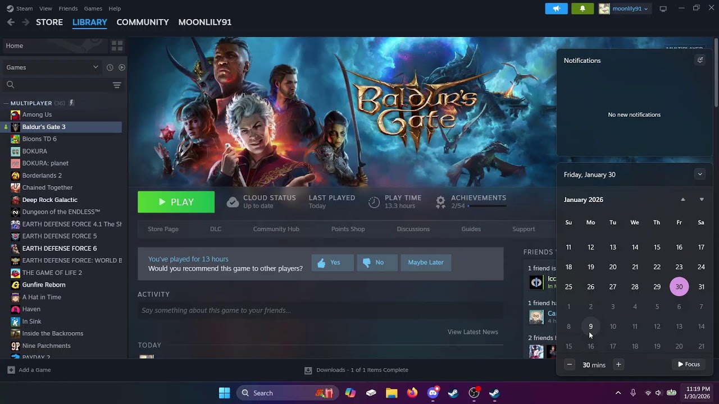Open the green Steam notifications bell
Screen dimensions: 719x404
point(583,8)
